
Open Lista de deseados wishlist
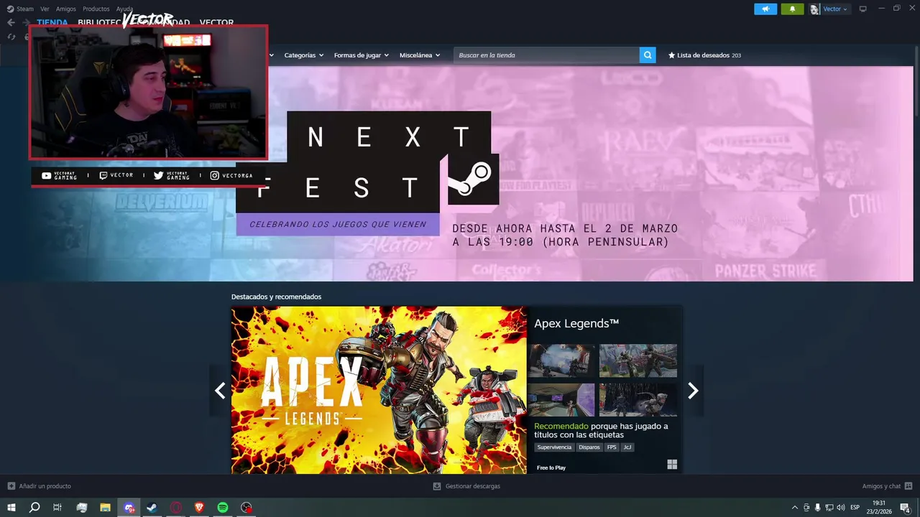pos(704,55)
